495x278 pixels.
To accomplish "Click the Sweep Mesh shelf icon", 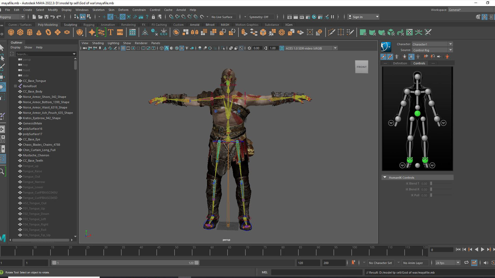I will 101,32.
